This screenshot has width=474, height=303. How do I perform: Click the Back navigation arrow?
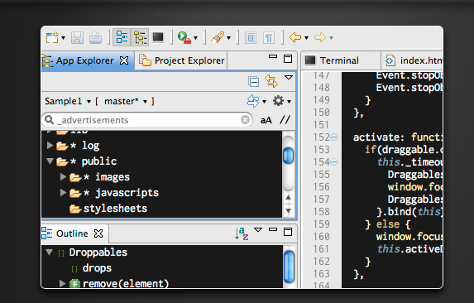click(295, 37)
